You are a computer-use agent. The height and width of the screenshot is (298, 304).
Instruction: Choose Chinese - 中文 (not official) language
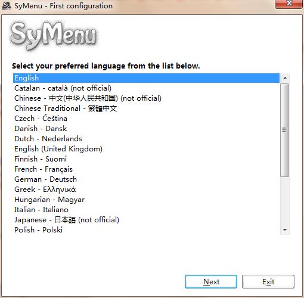[146, 98]
